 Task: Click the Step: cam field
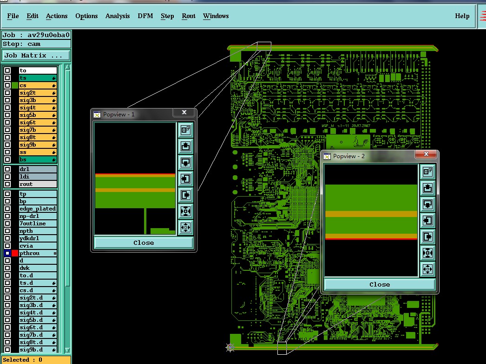(x=36, y=44)
